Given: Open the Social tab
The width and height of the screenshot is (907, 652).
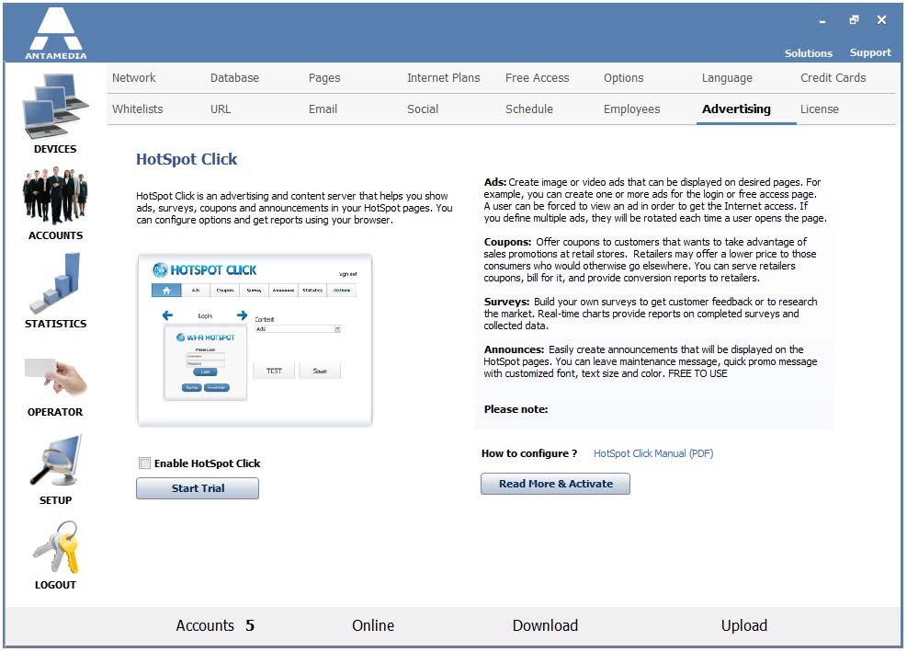Looking at the screenshot, I should pos(423,109).
